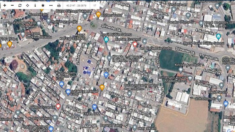This screenshot has height=132, width=235.
Task: Open the Rapid Servis pin
Action: [x=221, y=86]
